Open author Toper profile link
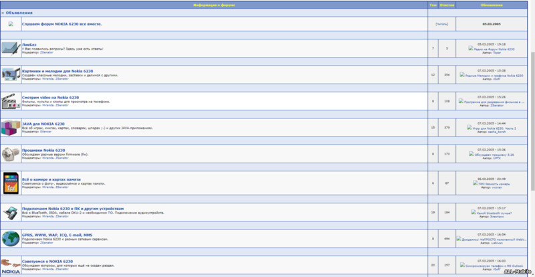This screenshot has height=277, width=535. pos(497,53)
